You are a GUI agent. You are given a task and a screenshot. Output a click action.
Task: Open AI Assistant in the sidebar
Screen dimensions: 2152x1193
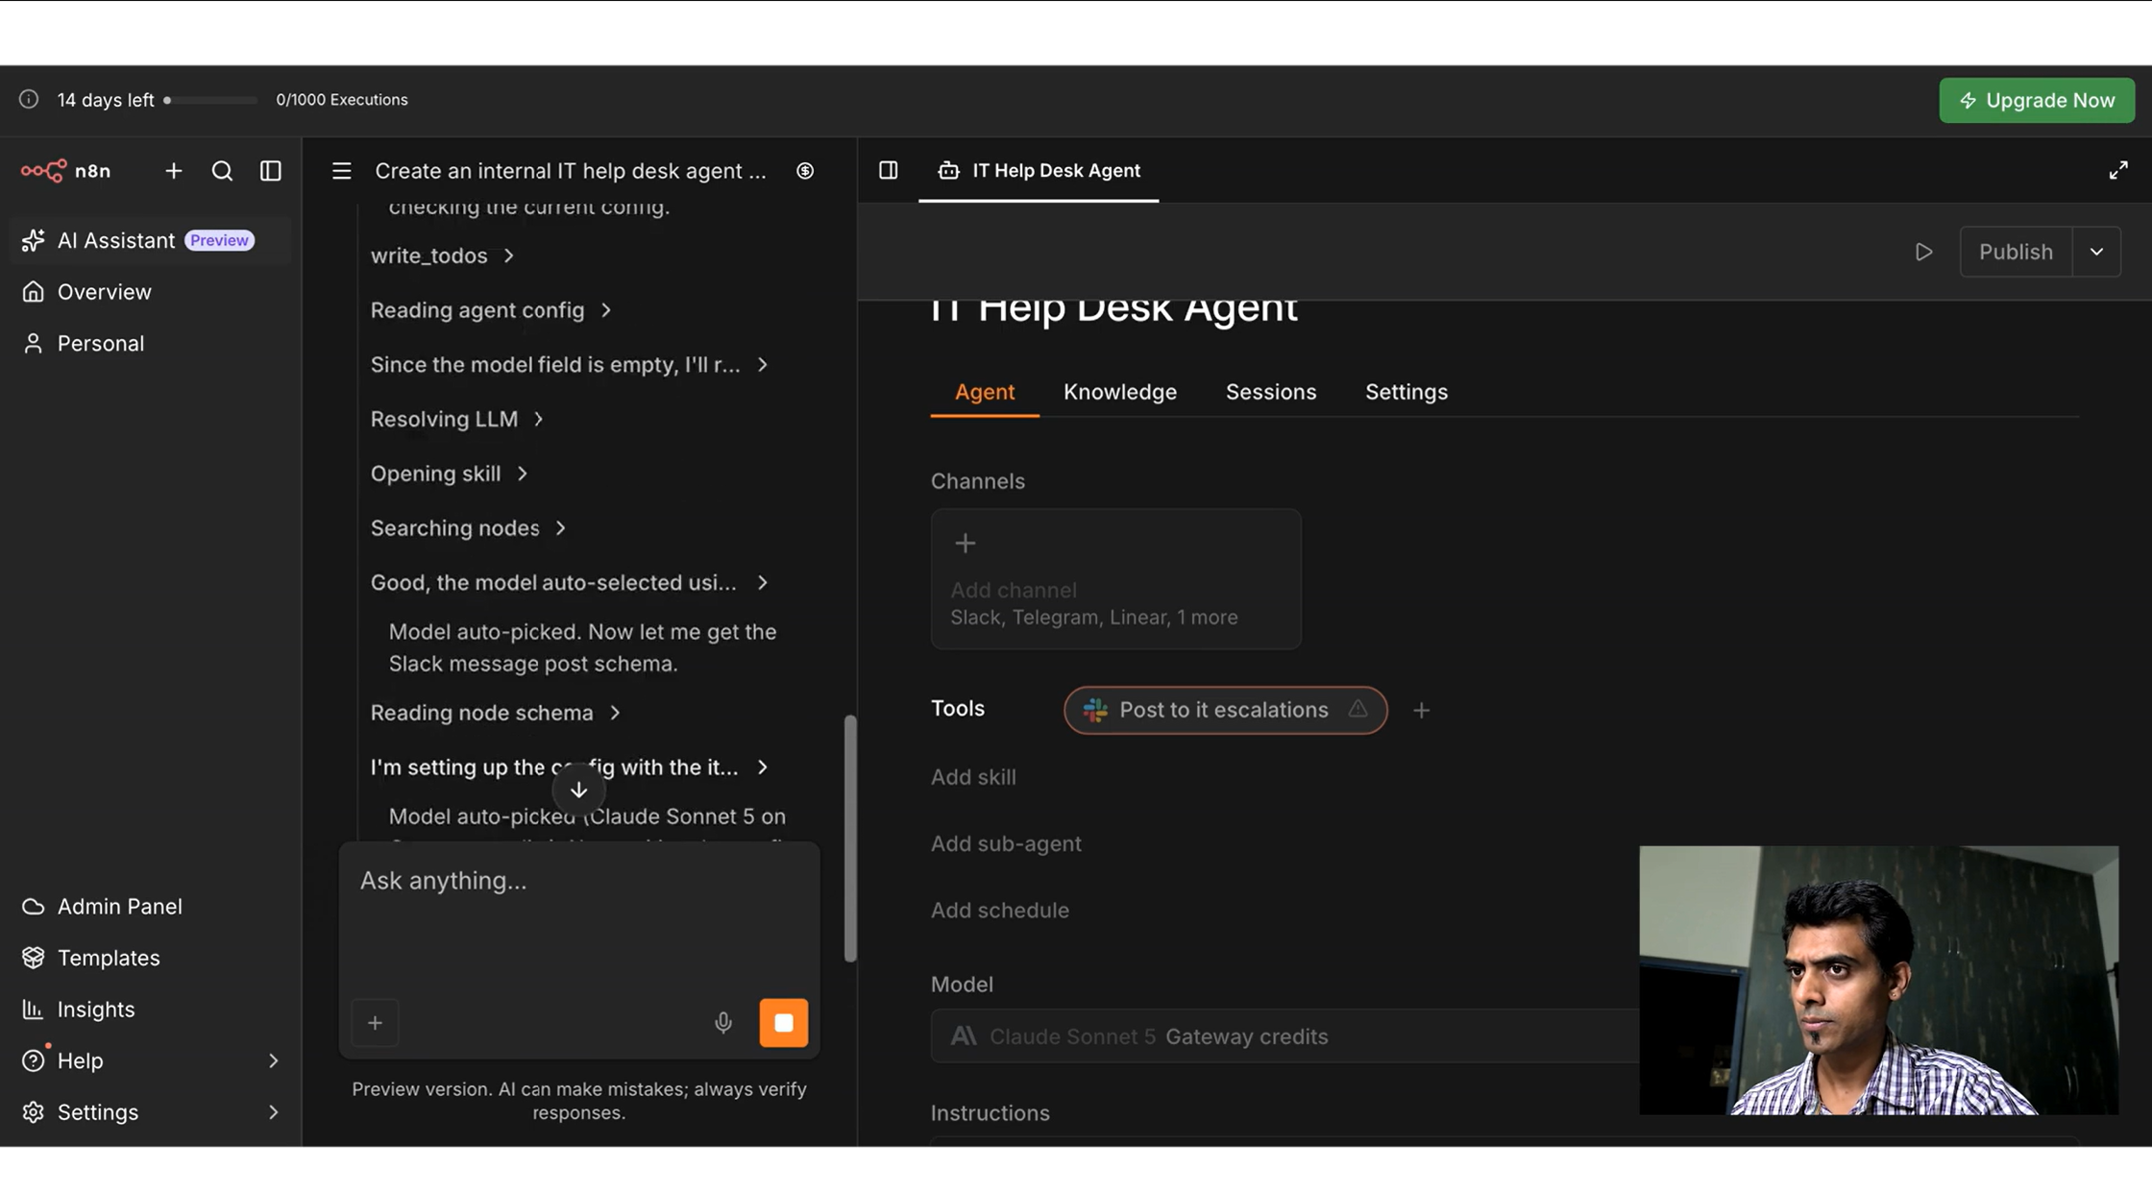pos(150,240)
